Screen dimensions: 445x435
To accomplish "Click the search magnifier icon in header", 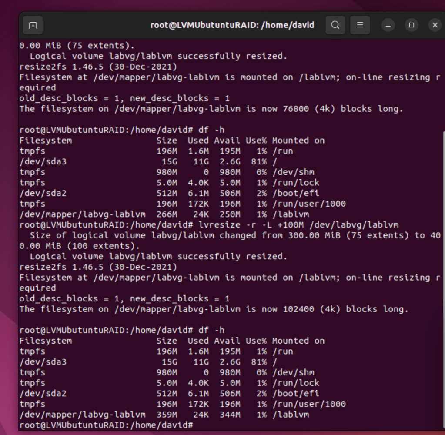I will point(335,25).
